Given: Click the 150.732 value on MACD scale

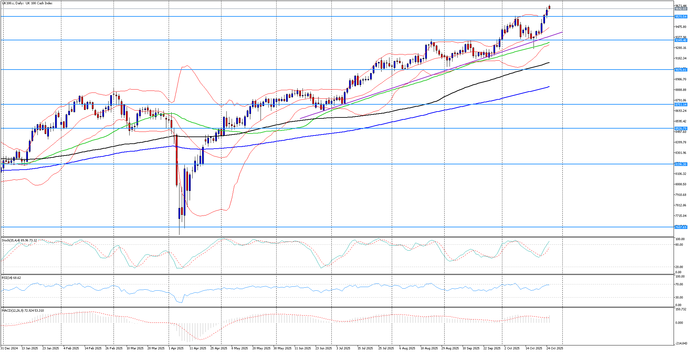Looking at the screenshot, I should [x=681, y=309].
